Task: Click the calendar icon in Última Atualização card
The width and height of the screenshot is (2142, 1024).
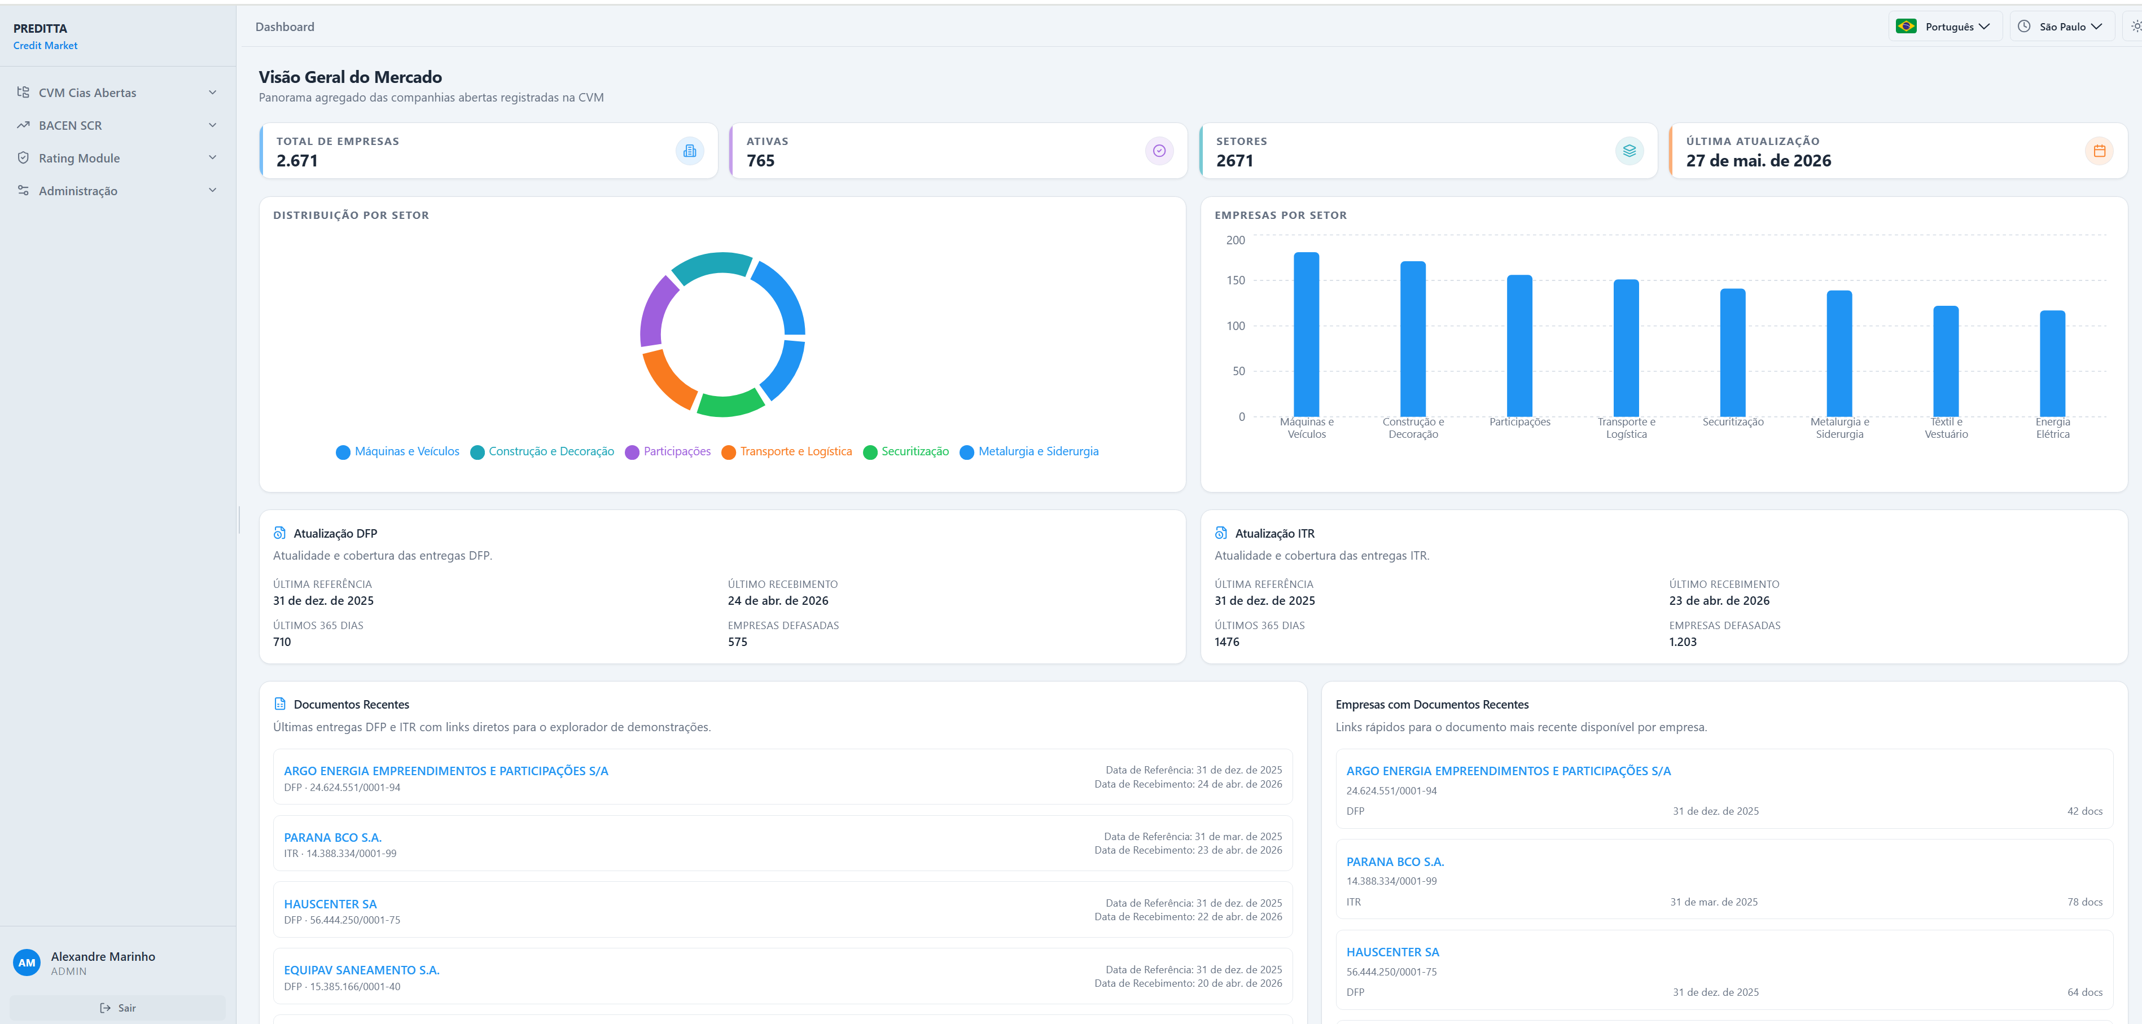Action: click(2099, 151)
